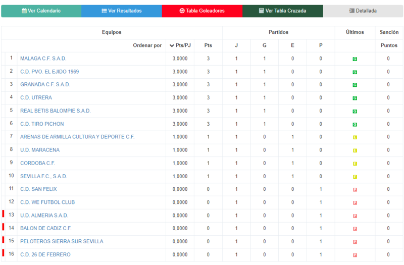
Task: Click green G badge in GRANADA C.F. row
Action: coord(355,85)
